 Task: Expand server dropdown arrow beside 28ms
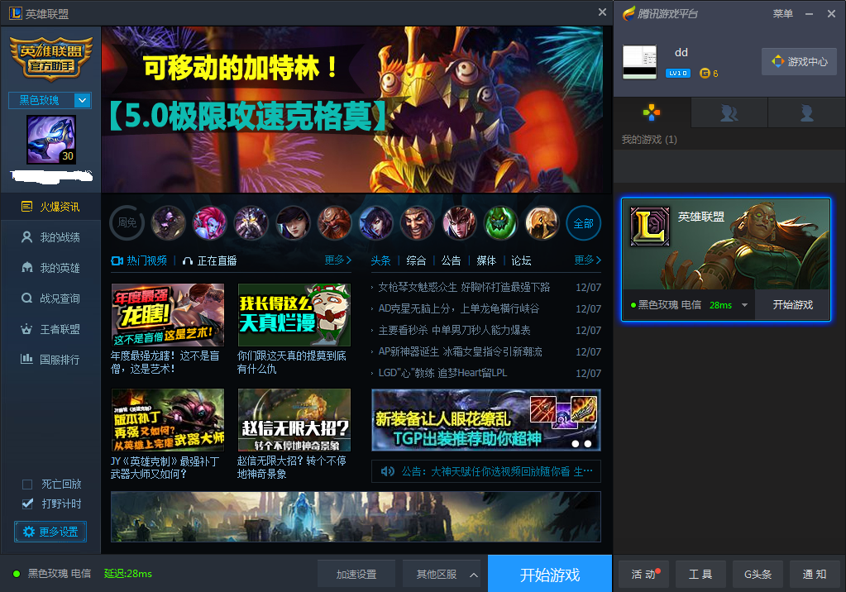tap(744, 305)
